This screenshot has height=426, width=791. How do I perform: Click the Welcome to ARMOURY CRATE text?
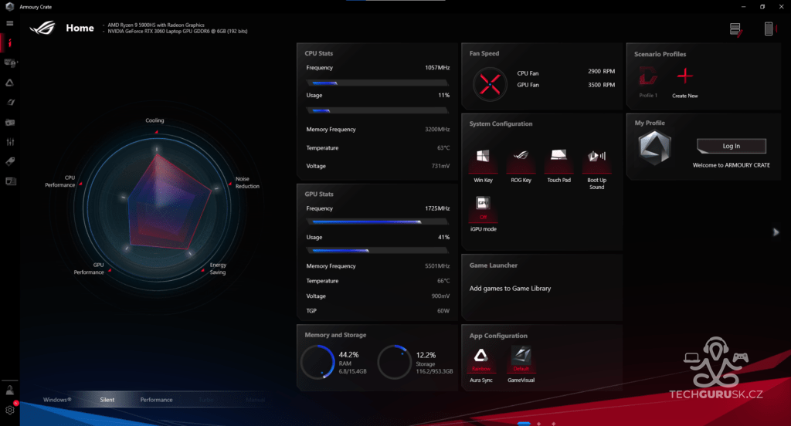pos(731,165)
